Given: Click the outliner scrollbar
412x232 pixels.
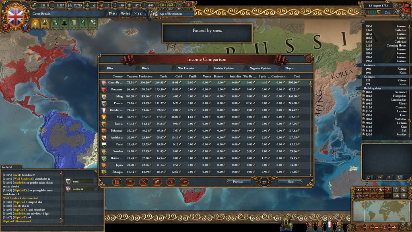Looking at the screenshot, I should tap(410, 80).
